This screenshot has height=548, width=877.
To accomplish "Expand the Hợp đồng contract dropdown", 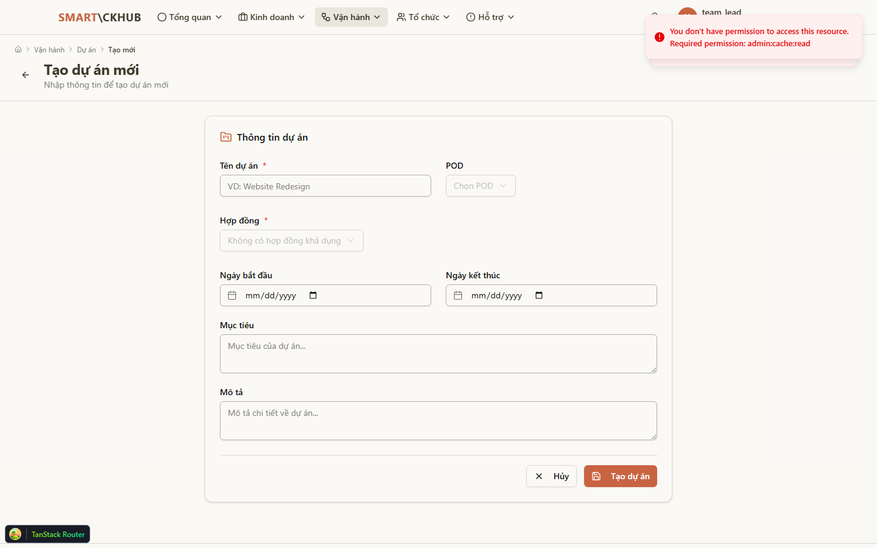I will (x=291, y=241).
